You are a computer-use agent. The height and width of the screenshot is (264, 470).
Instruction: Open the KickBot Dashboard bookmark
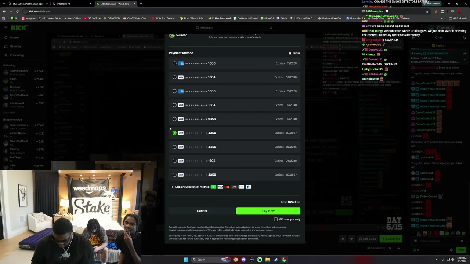click(x=220, y=18)
